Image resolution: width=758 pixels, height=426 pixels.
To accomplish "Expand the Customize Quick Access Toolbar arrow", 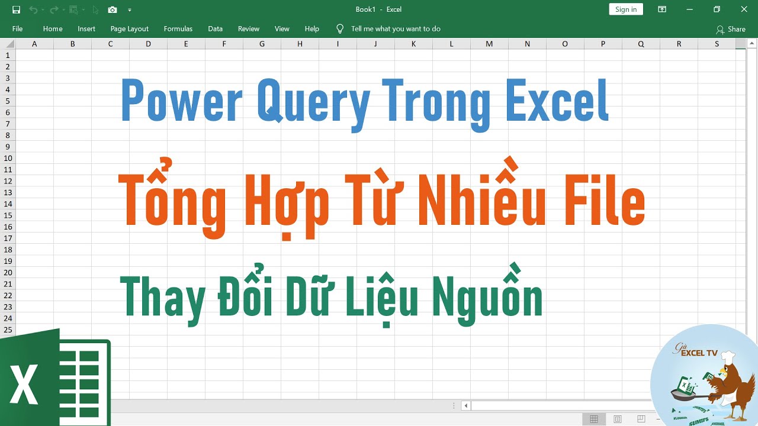I will (130, 9).
